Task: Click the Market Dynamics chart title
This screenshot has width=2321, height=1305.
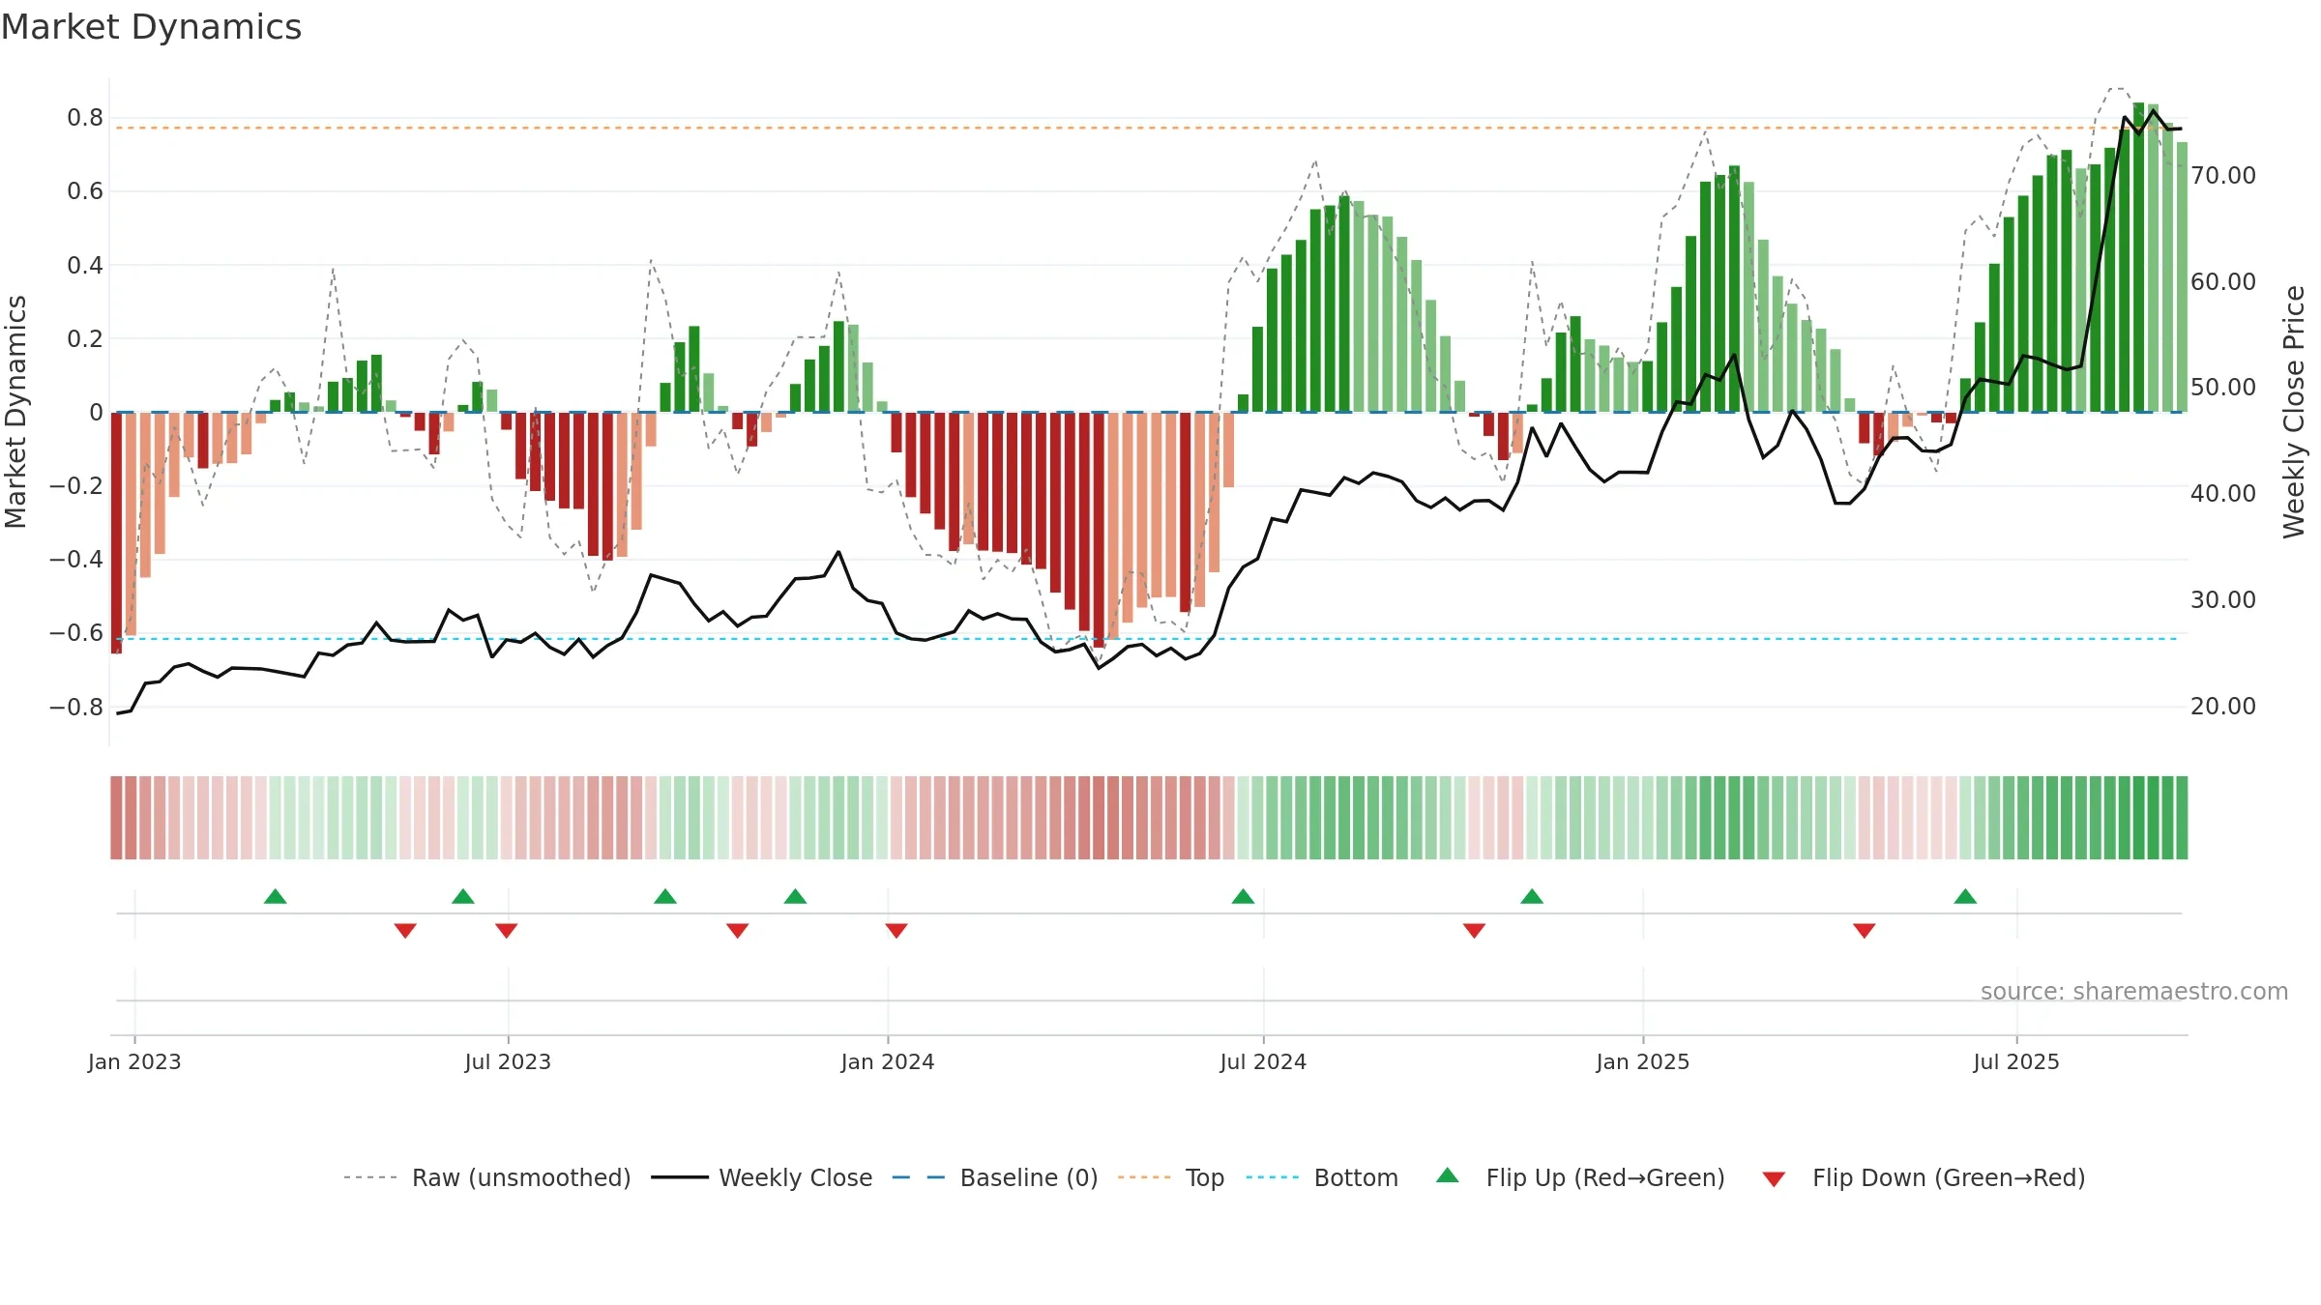Action: click(x=151, y=27)
